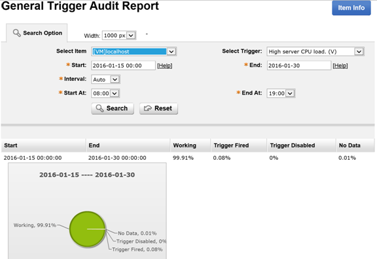Select the 0.01% No Data table cell
The width and height of the screenshot is (377, 259).
(x=347, y=158)
